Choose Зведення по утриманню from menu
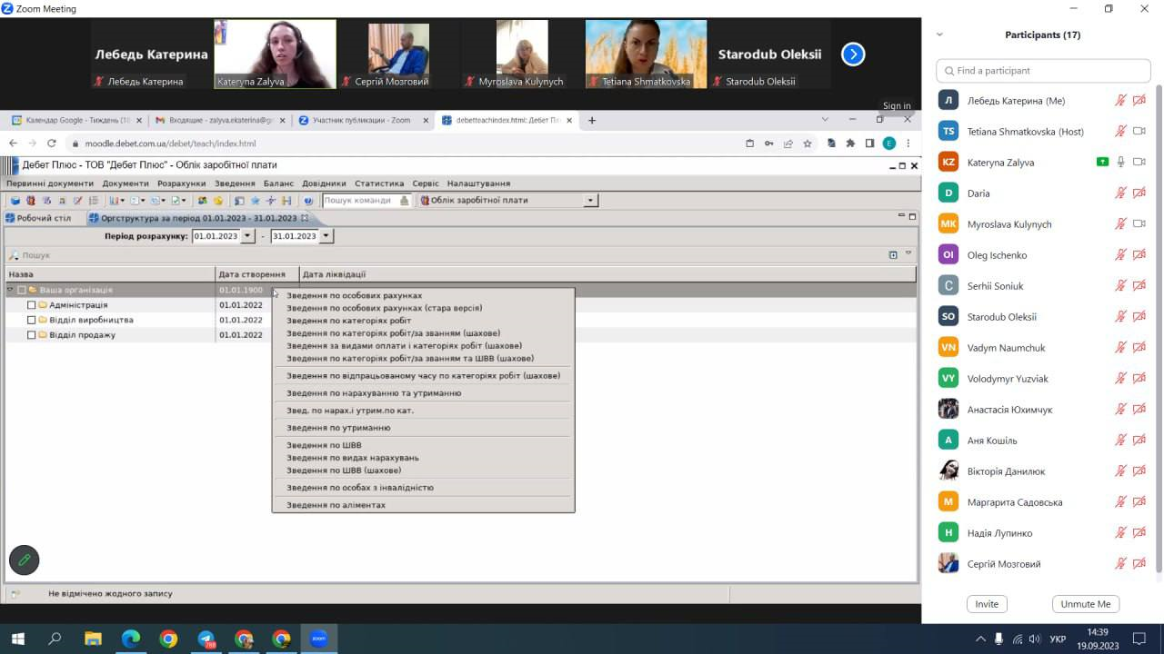The image size is (1164, 654). [x=338, y=428]
